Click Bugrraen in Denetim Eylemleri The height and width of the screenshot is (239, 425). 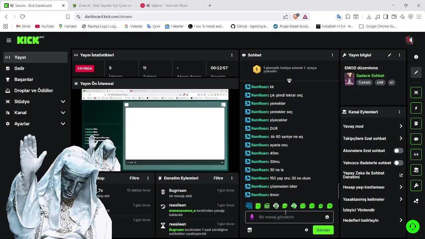(x=178, y=191)
